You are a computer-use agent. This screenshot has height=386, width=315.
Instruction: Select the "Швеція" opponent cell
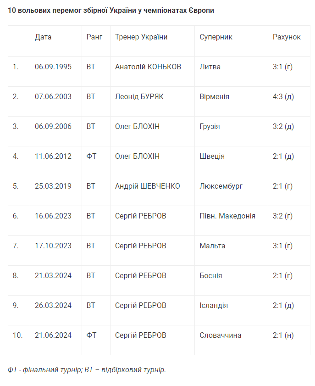212,157
